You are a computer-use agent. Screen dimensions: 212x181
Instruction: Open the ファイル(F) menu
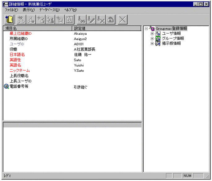(11, 10)
